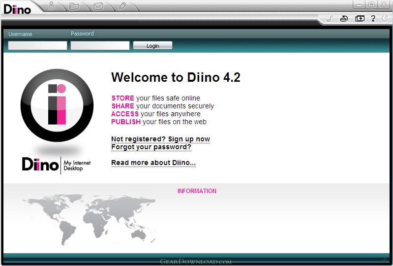
Task: Focus the Username input field
Action: [x=37, y=46]
